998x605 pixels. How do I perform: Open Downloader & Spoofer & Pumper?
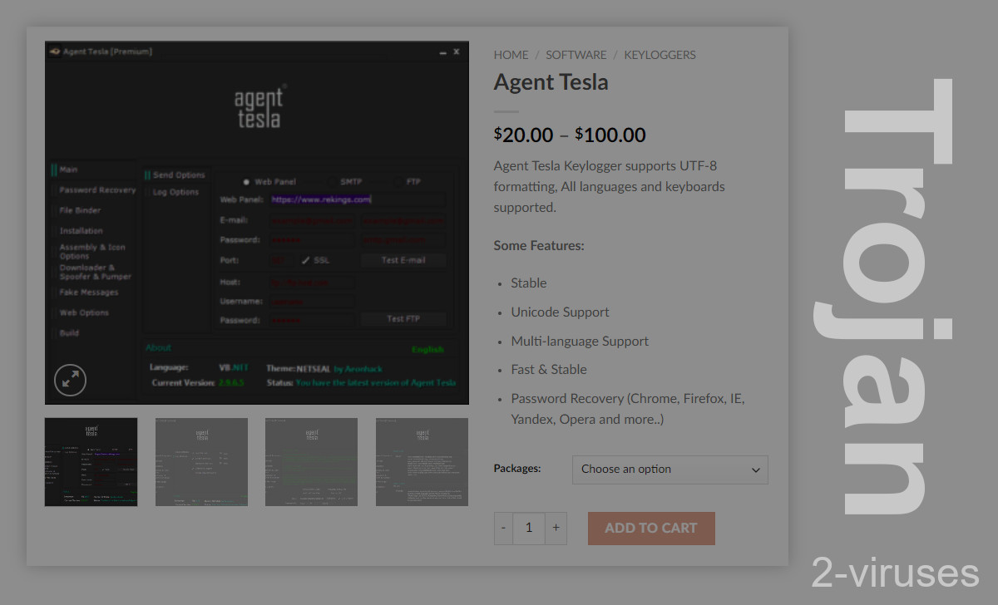tap(95, 272)
